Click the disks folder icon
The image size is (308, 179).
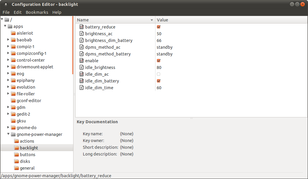[16, 161]
